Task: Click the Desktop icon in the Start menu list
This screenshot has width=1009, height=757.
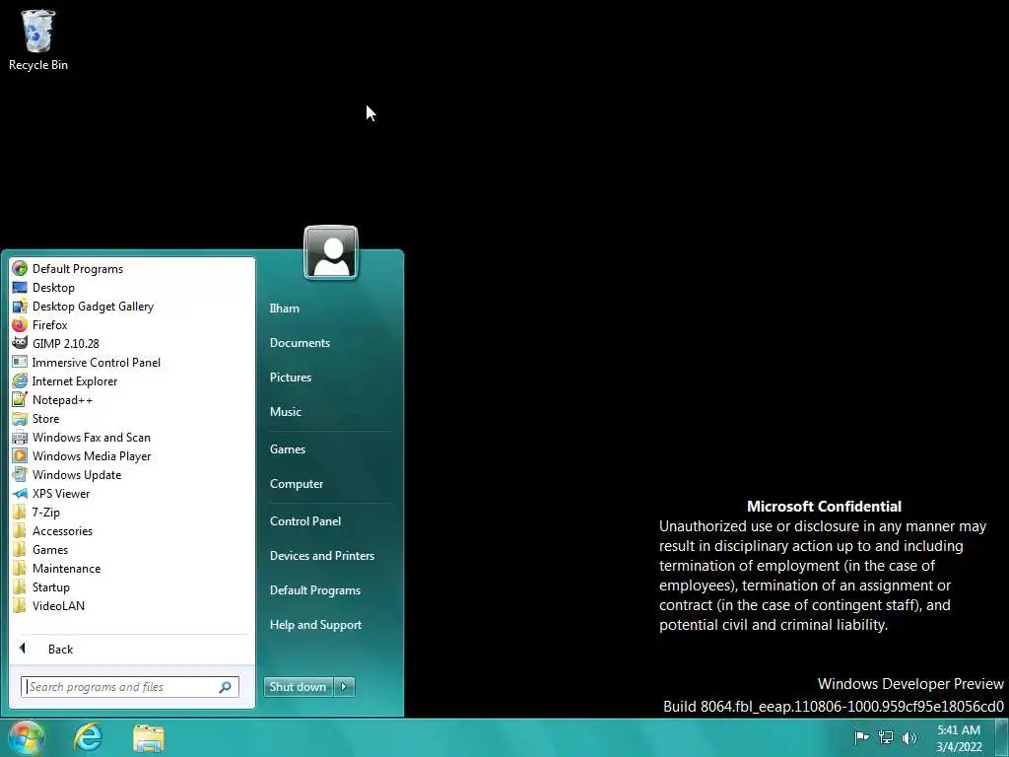Action: 20,287
